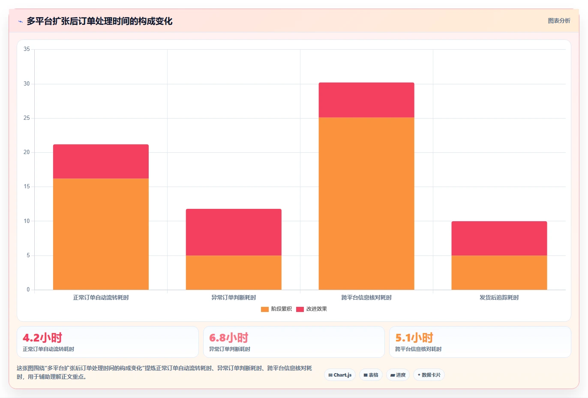This screenshot has width=588, height=398.
Task: Click the x-axis label 跨平台信息核对耗时
Action: [x=366, y=297]
